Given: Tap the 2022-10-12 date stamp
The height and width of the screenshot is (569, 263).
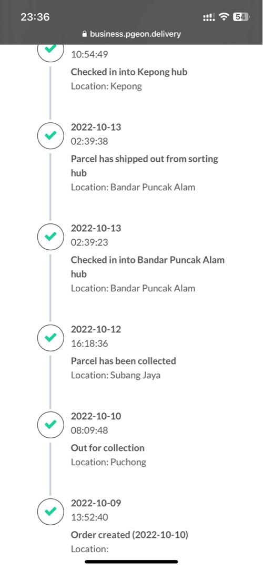Looking at the screenshot, I should pos(96,329).
